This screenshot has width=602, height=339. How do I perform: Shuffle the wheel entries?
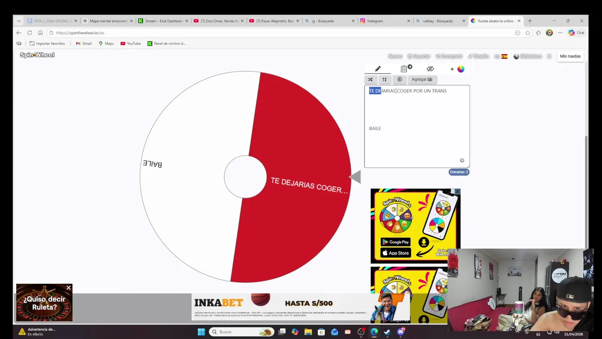[x=370, y=79]
